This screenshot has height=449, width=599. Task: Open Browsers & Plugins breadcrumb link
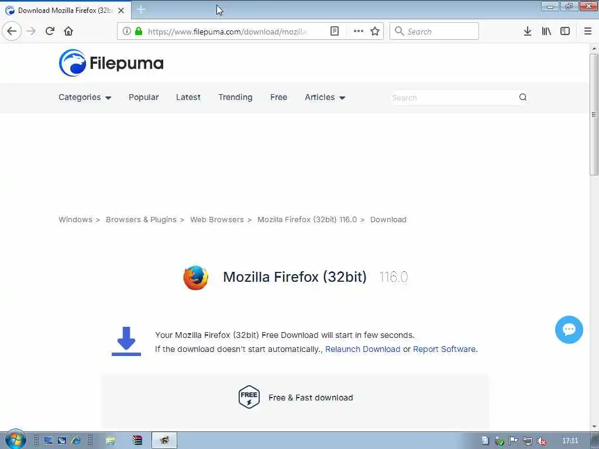(x=141, y=220)
